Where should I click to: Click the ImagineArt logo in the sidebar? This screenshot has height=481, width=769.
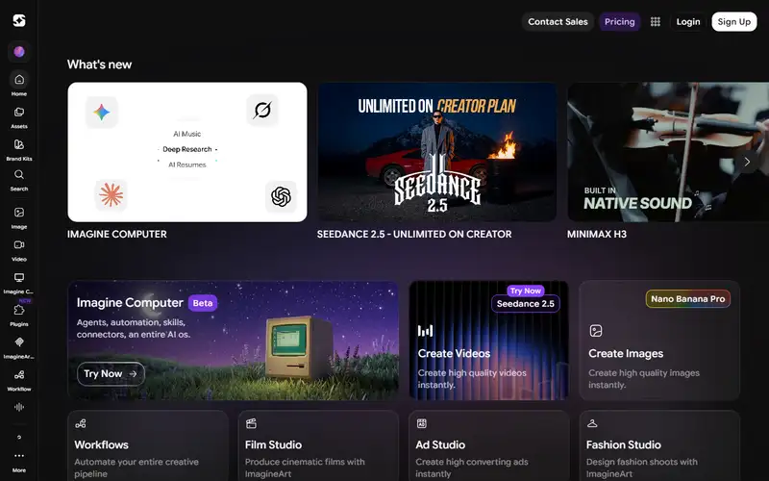click(x=18, y=20)
